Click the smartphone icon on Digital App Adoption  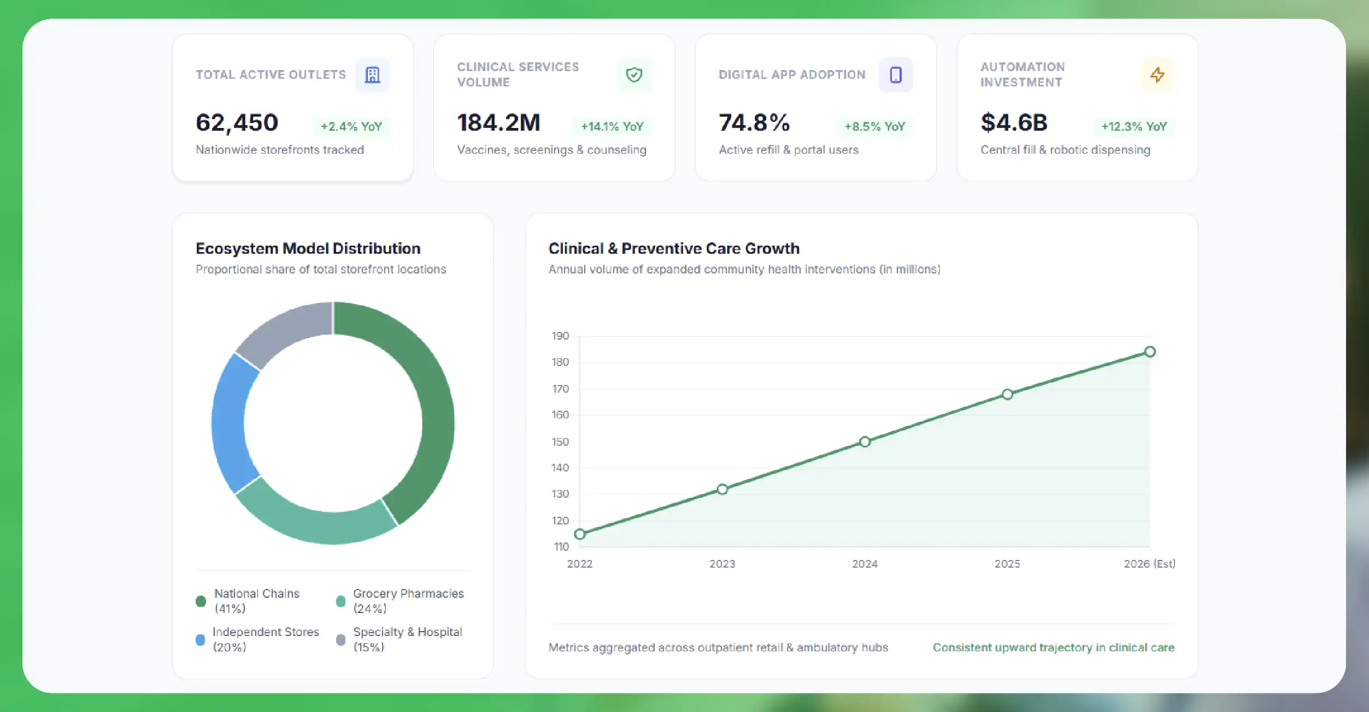pos(896,75)
